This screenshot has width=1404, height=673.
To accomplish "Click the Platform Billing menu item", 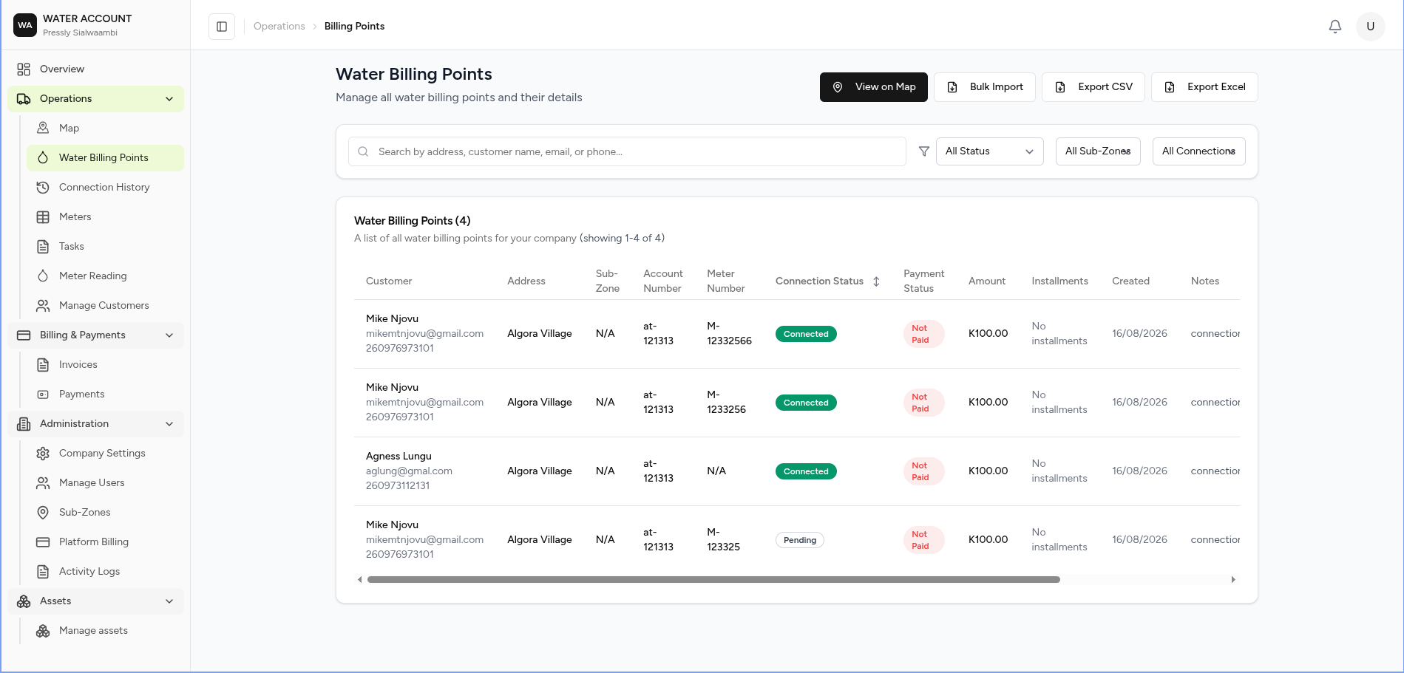I will 105,542.
